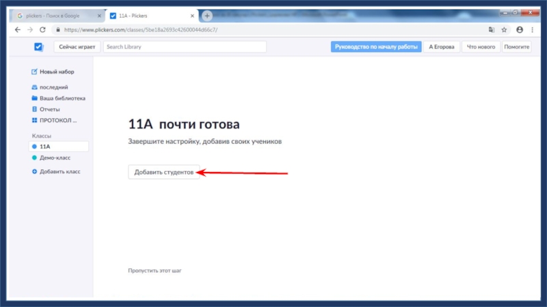Go back using the browser back arrow
Image resolution: width=547 pixels, height=307 pixels.
coord(17,30)
